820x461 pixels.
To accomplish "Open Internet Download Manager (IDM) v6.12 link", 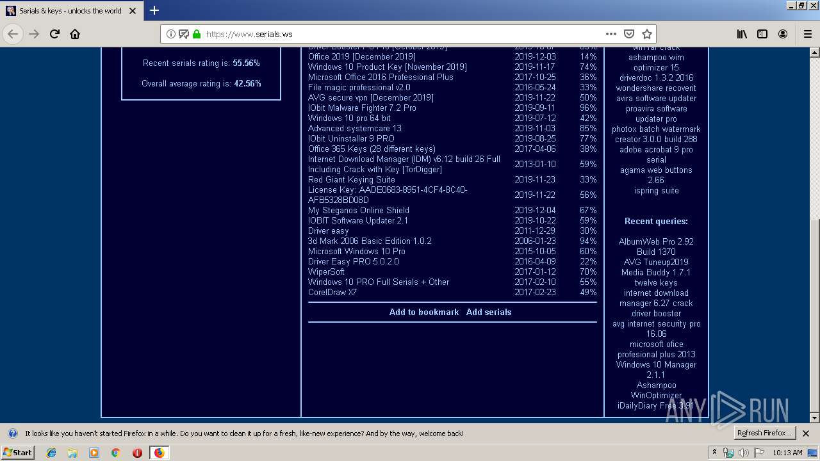I will pos(404,164).
